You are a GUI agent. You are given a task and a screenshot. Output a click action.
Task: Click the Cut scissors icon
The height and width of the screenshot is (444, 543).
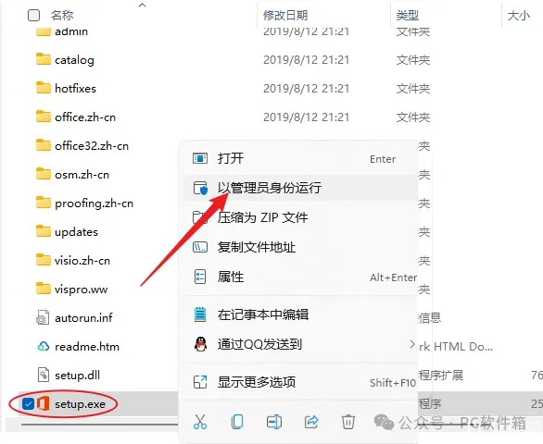coord(200,422)
